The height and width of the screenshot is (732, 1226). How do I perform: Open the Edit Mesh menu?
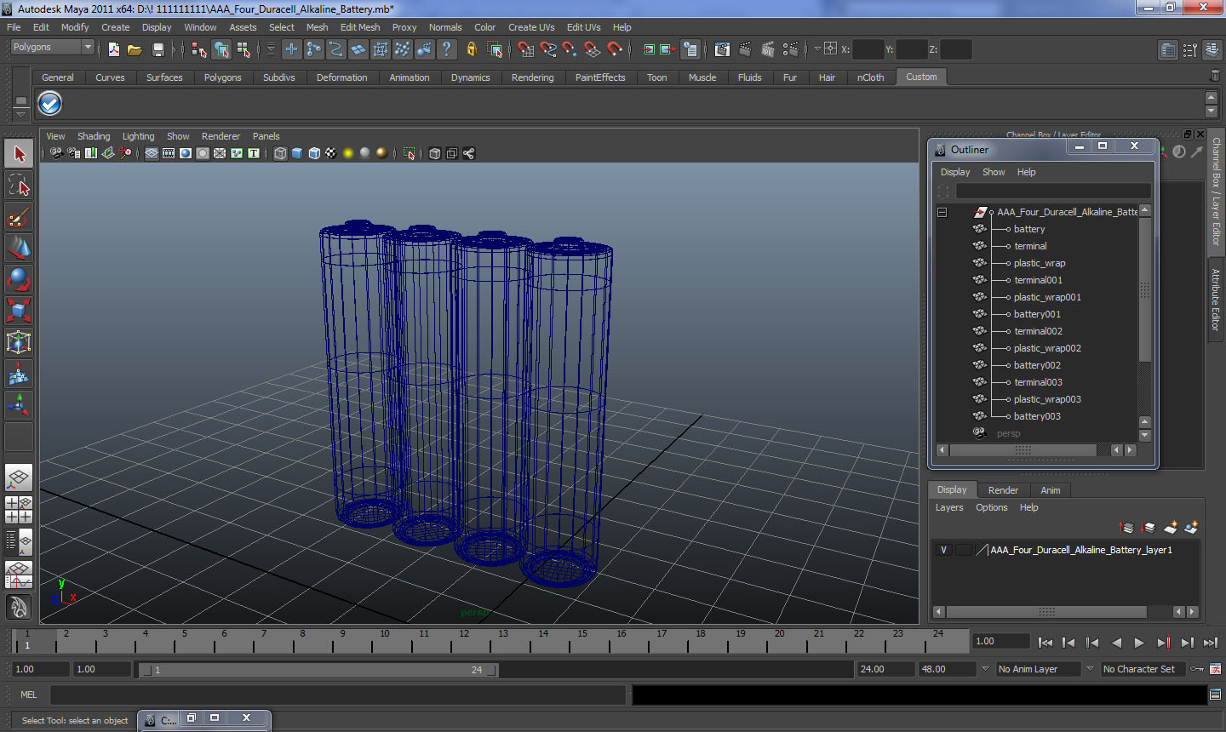[360, 27]
